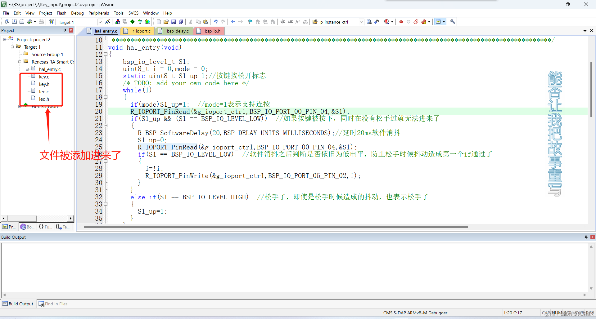Click the Save All icon
596x319 pixels.
click(x=181, y=22)
